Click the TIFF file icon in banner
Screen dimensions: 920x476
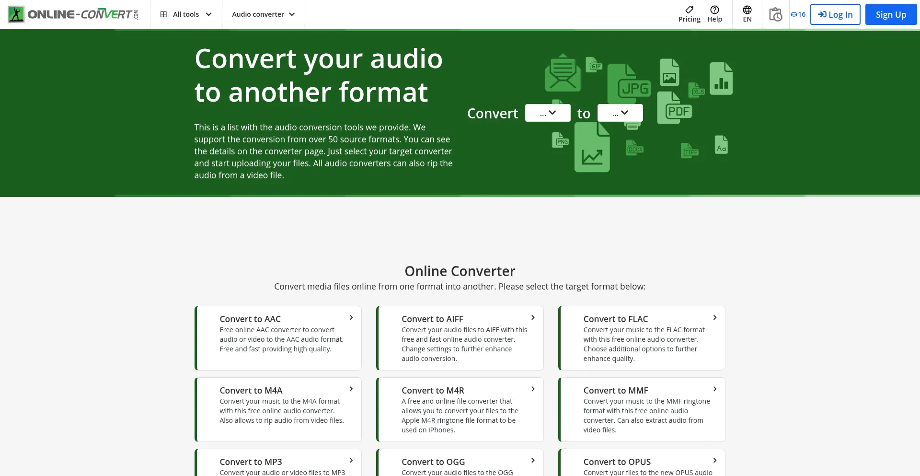690,151
